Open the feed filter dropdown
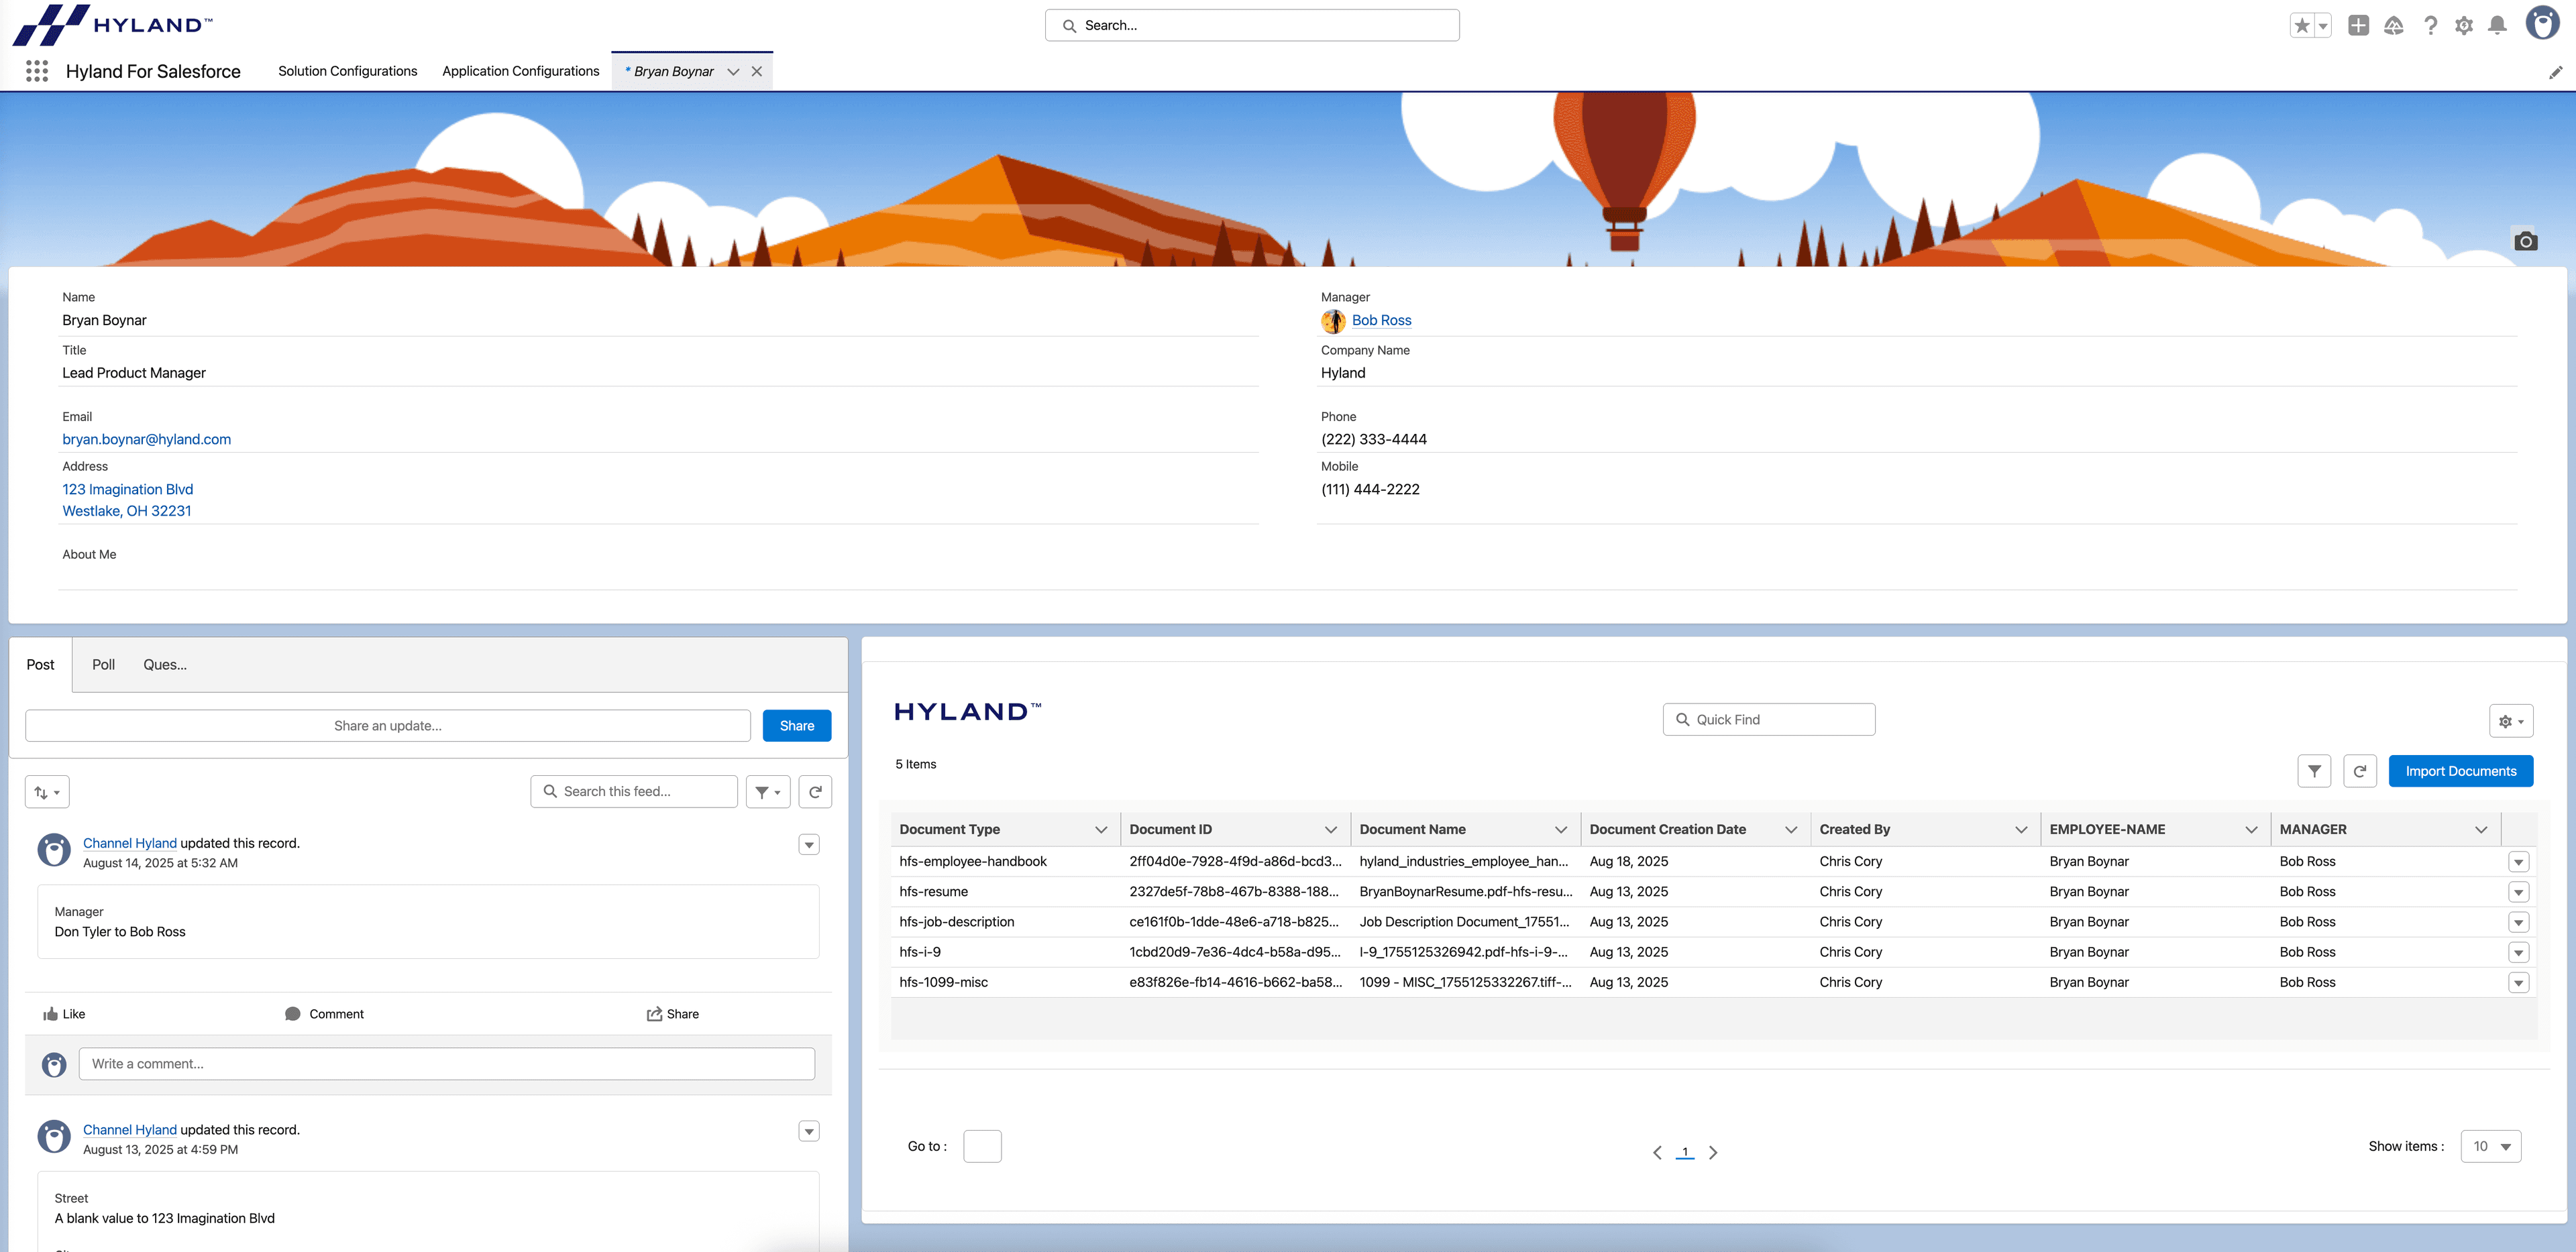Image resolution: width=2576 pixels, height=1252 pixels. click(768, 792)
